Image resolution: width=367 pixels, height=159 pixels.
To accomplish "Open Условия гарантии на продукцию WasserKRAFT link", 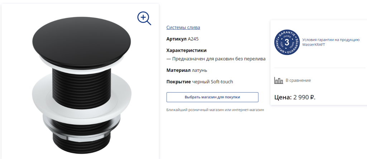I will (331, 42).
